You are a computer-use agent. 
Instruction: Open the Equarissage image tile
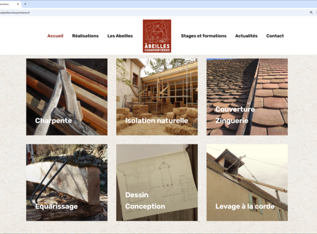pos(67,182)
